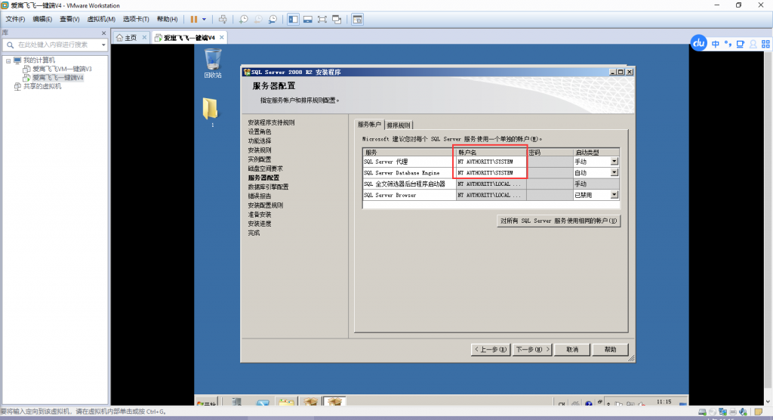Click 对所有 SQL Server 服务使用相同的帐户 button

click(x=559, y=221)
